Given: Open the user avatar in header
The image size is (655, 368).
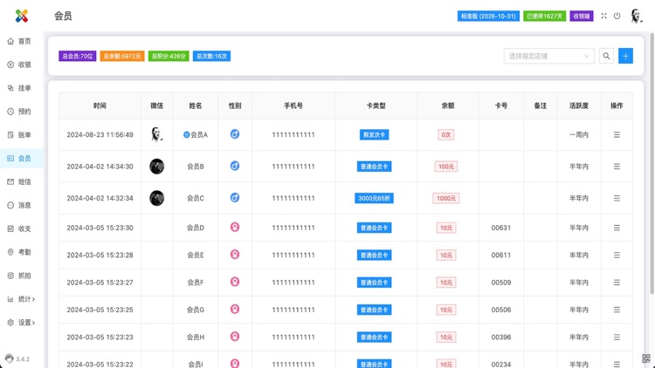Looking at the screenshot, I should pos(636,16).
